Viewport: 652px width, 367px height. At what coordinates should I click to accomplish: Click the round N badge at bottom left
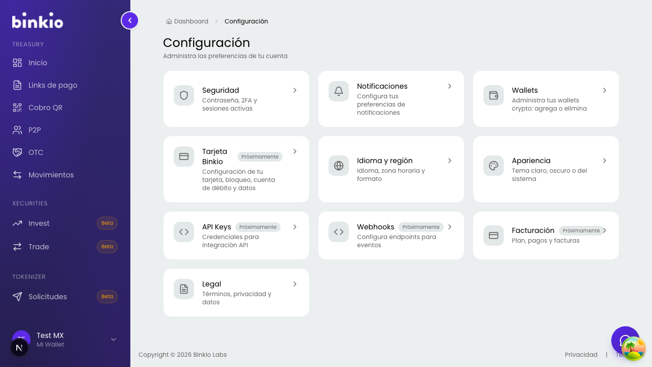click(x=19, y=348)
